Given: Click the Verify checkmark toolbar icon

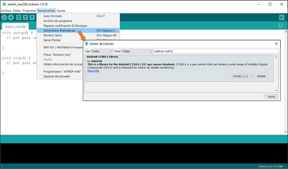Looking at the screenshot, I should pyautogui.click(x=4, y=18).
